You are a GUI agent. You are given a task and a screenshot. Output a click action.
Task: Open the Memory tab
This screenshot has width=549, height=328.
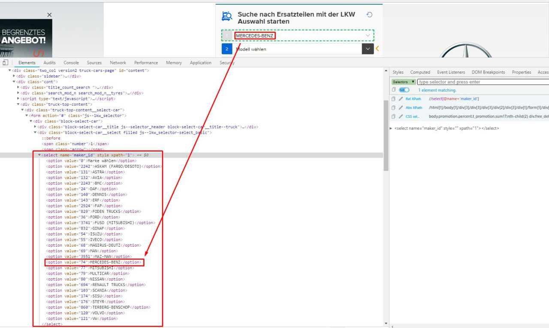(x=174, y=63)
